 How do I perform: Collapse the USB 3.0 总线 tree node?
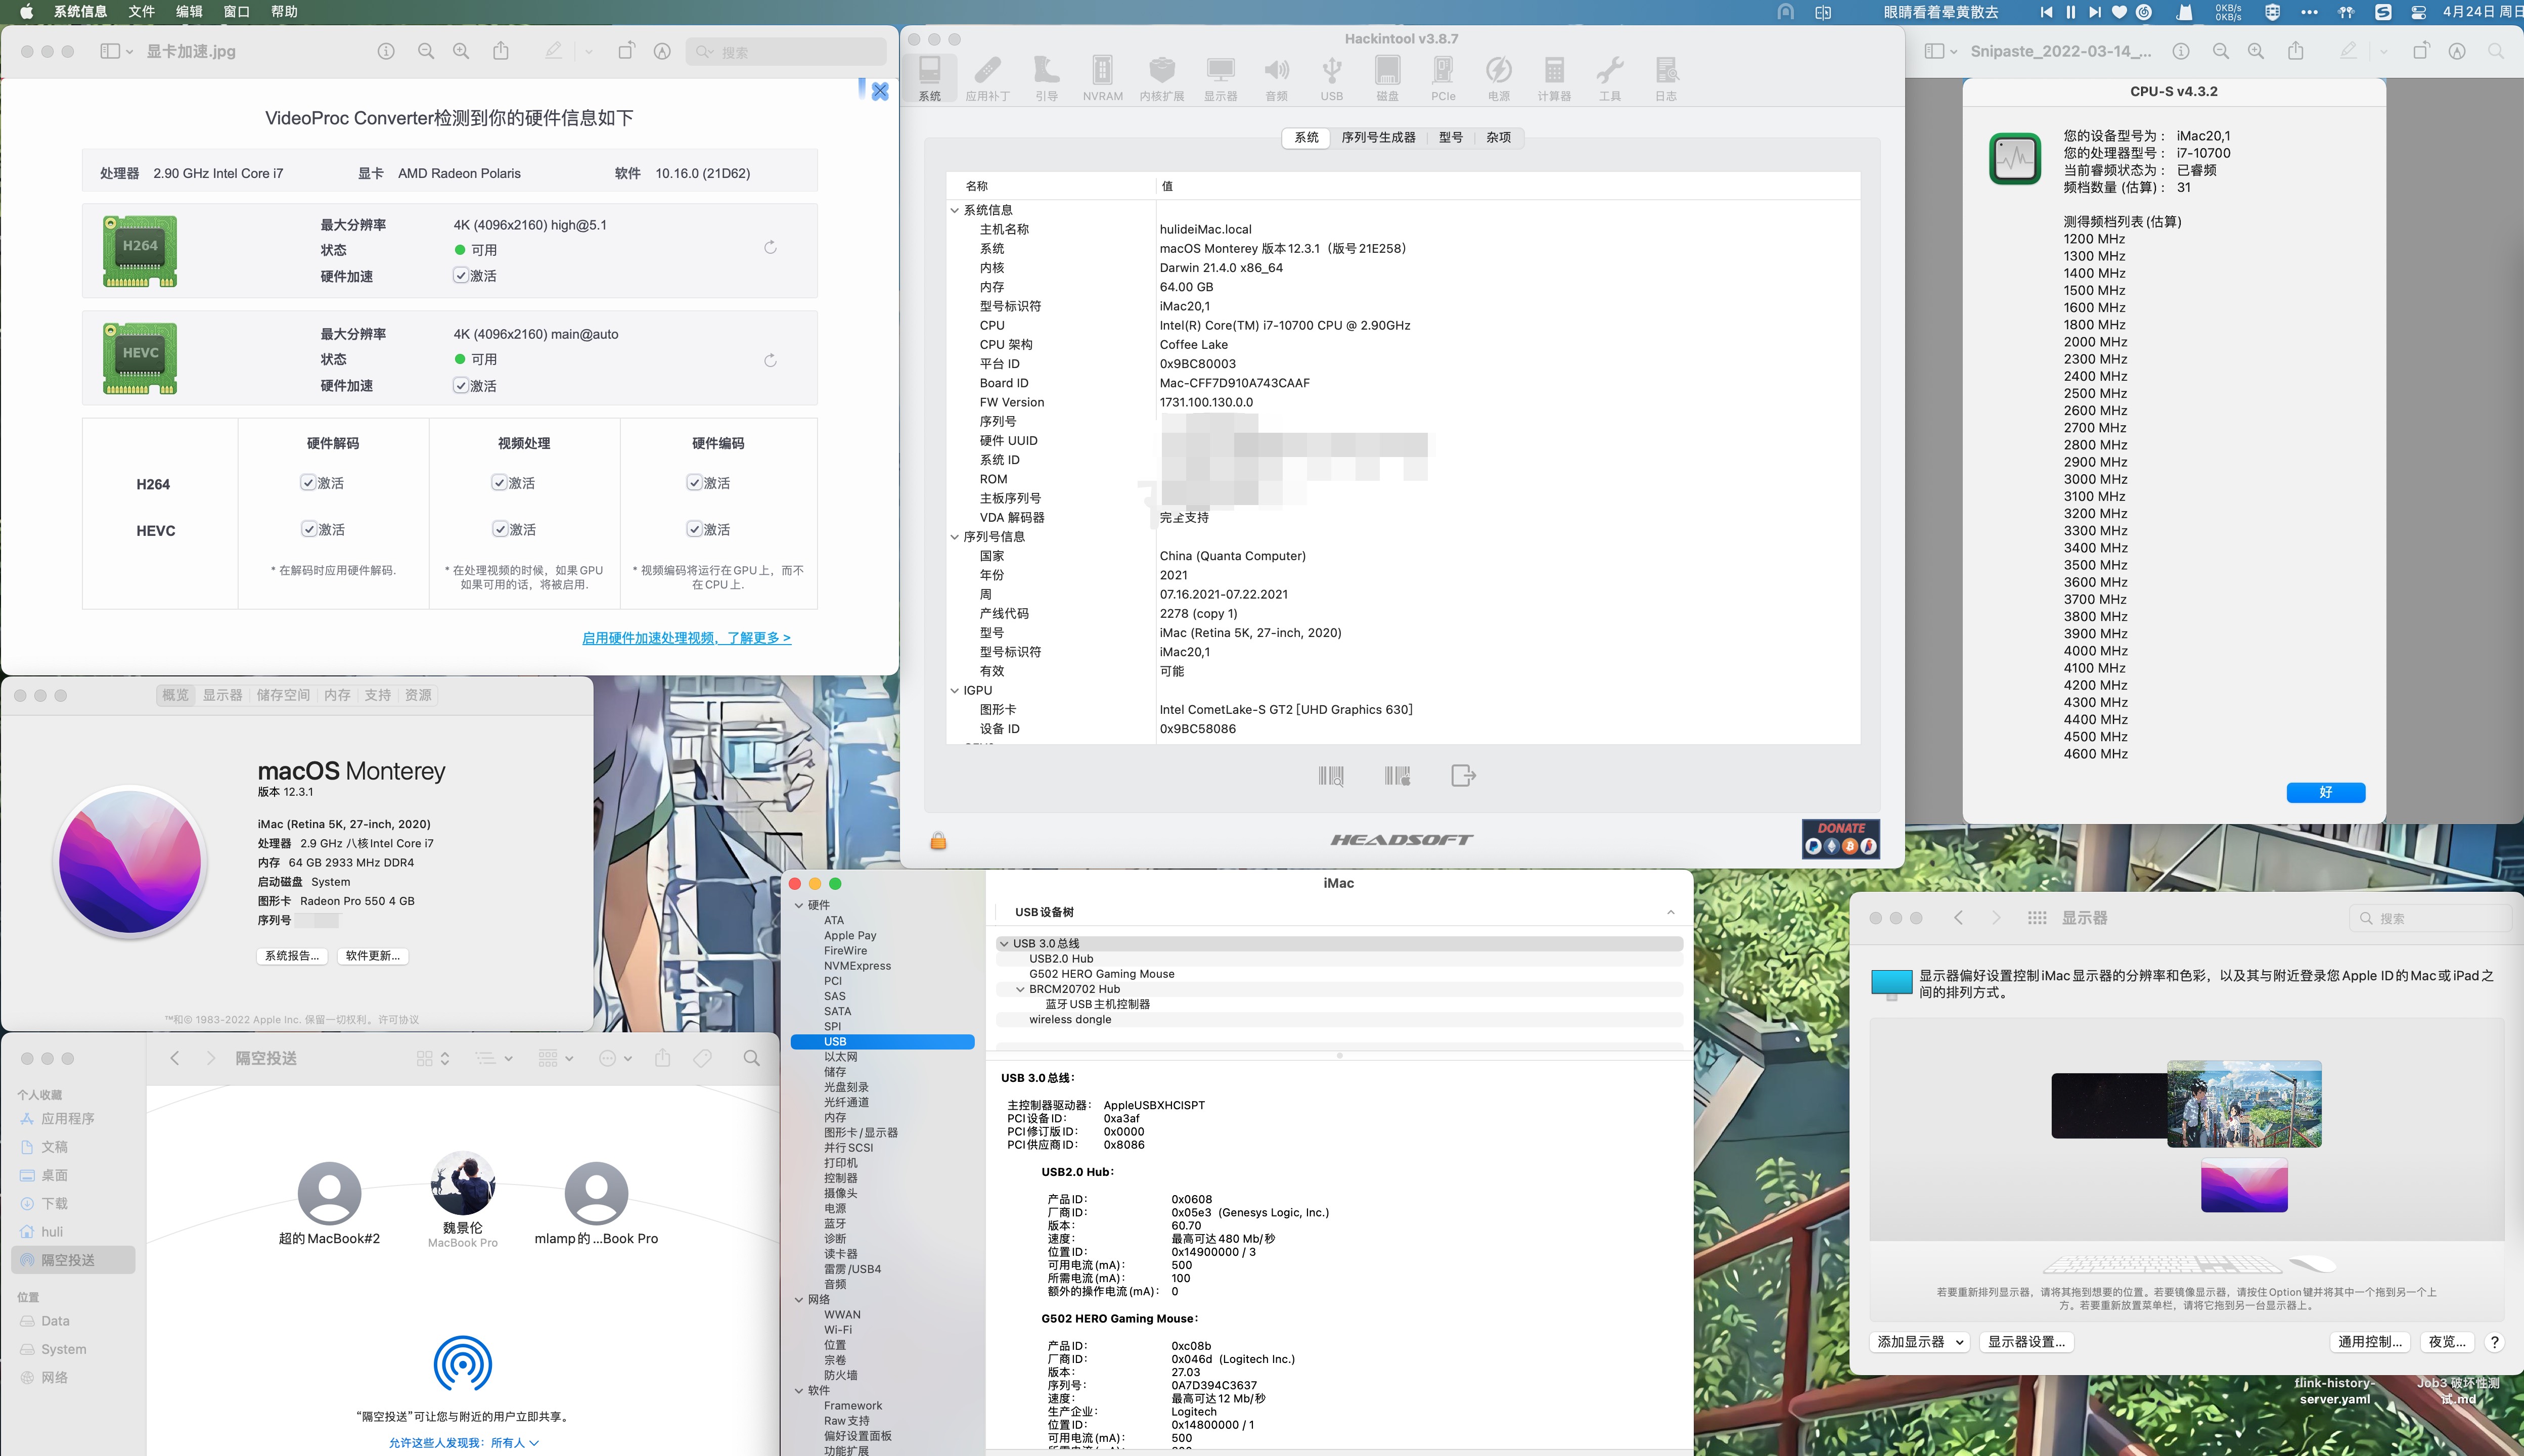[1004, 943]
